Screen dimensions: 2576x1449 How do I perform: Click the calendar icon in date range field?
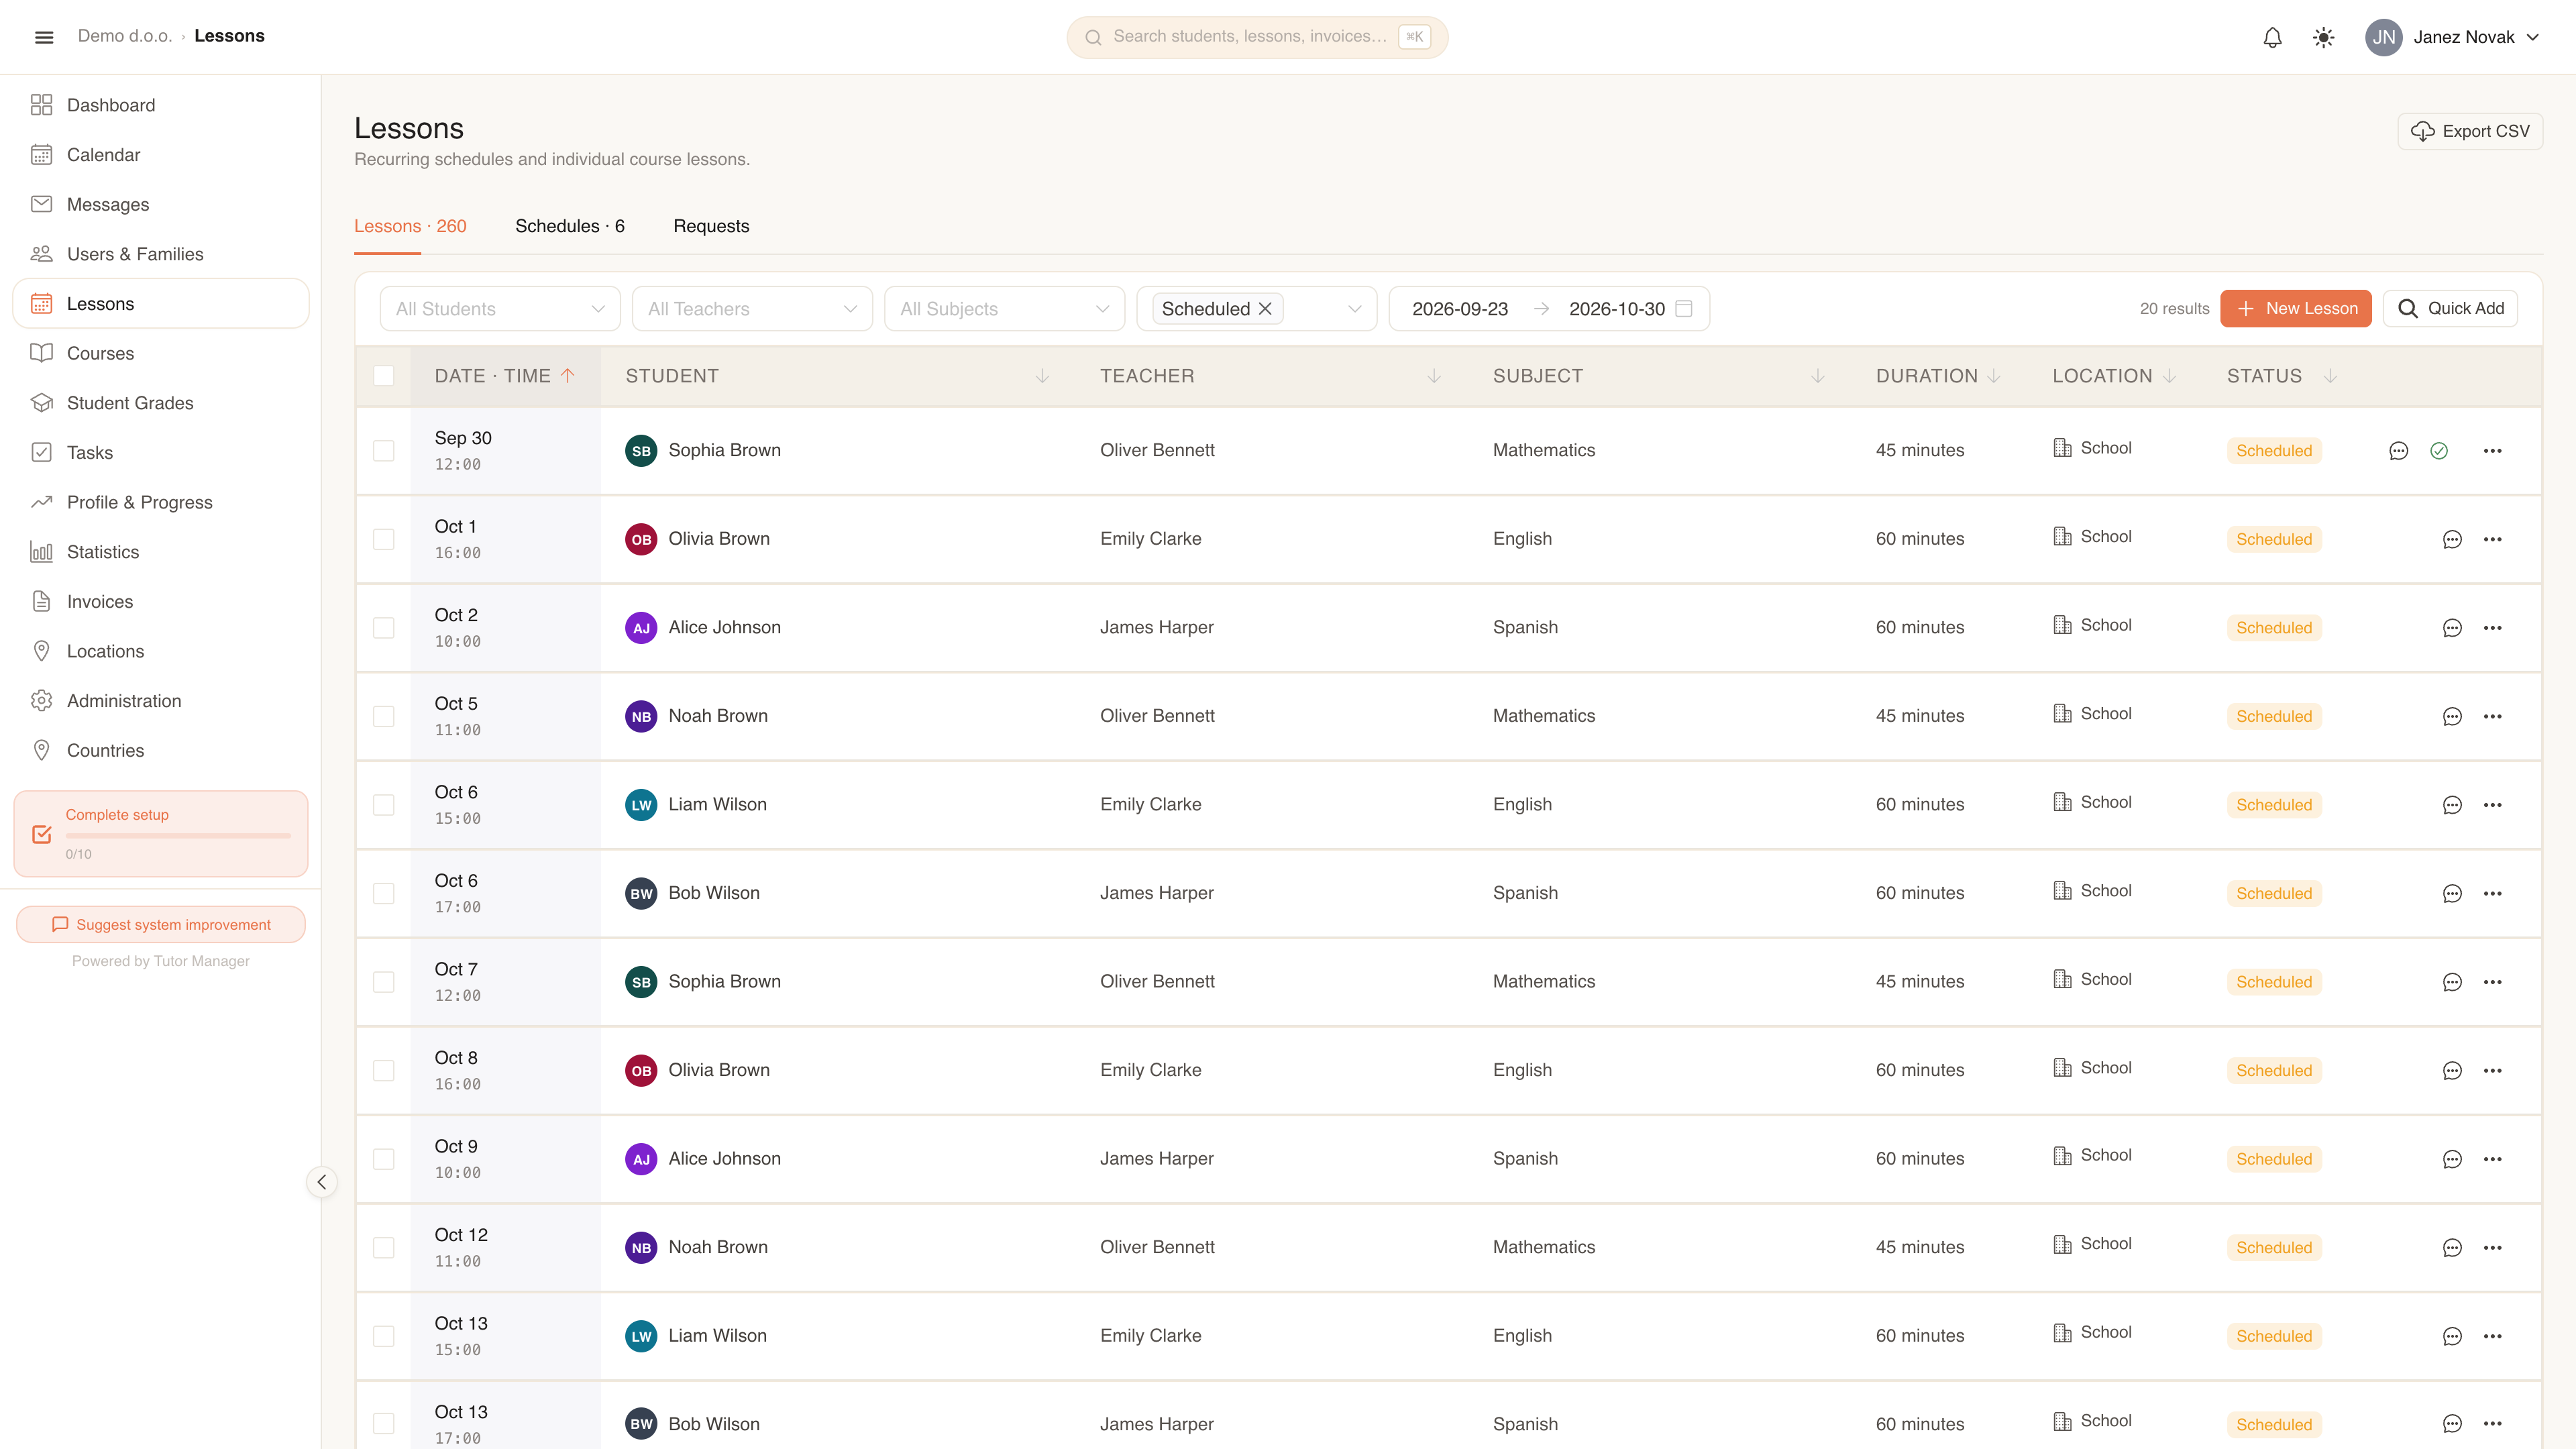pyautogui.click(x=1684, y=309)
